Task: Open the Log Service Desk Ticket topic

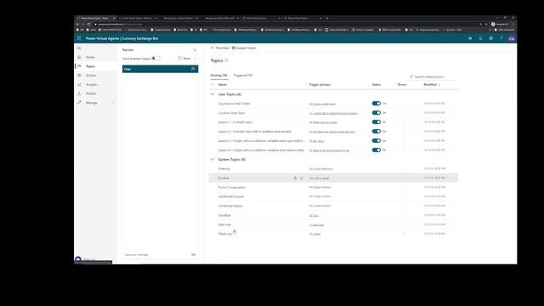Action: click(x=234, y=104)
